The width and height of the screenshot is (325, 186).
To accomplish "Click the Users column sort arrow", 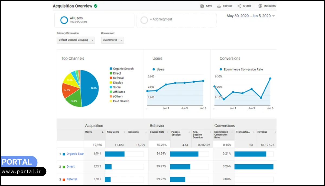I will 103,132.
